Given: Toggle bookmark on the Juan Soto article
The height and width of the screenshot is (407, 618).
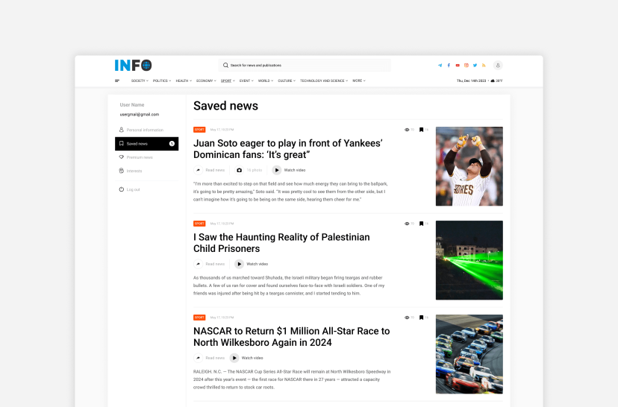Looking at the screenshot, I should tap(421, 130).
